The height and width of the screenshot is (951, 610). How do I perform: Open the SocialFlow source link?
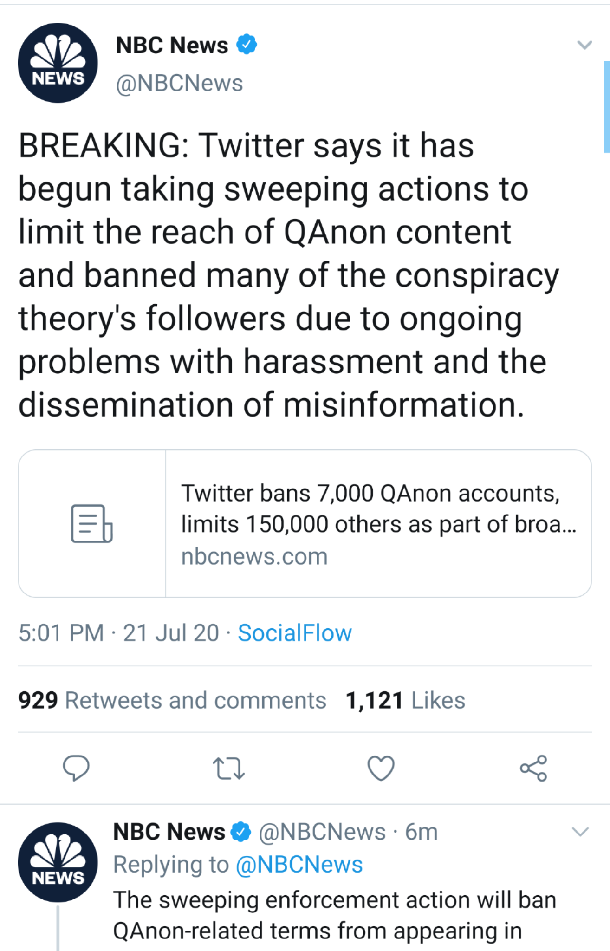(295, 633)
